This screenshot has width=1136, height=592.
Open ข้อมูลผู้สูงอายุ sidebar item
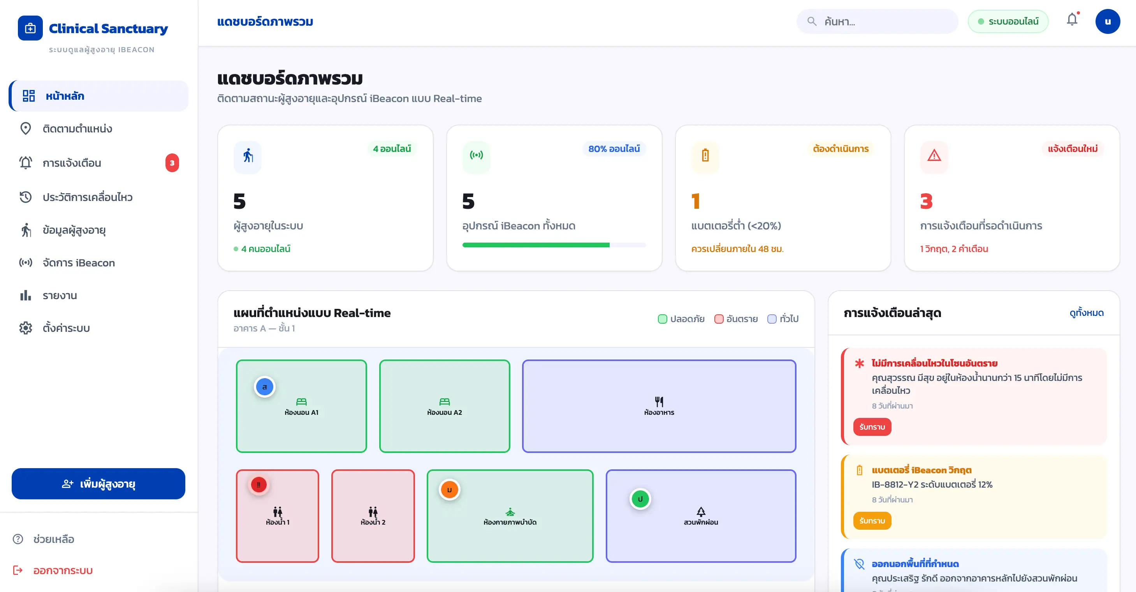(x=99, y=230)
